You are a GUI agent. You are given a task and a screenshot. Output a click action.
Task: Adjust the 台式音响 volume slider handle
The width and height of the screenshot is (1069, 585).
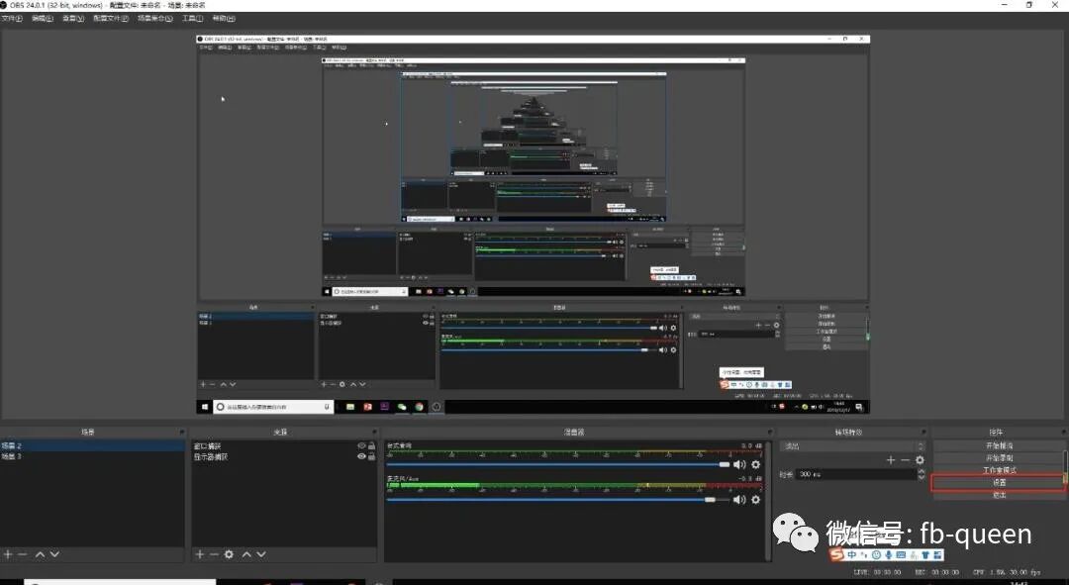coord(724,464)
